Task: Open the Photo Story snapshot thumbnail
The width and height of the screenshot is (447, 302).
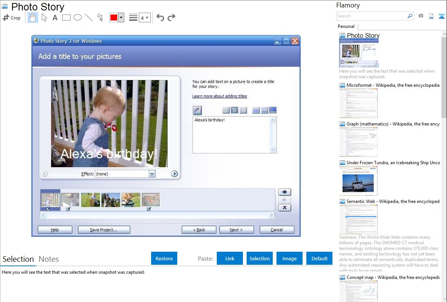Action: 359,53
